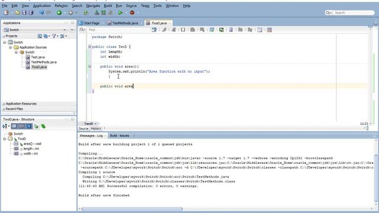Click the green Back navigation icon
The image size is (379, 213).
(x=59, y=12)
